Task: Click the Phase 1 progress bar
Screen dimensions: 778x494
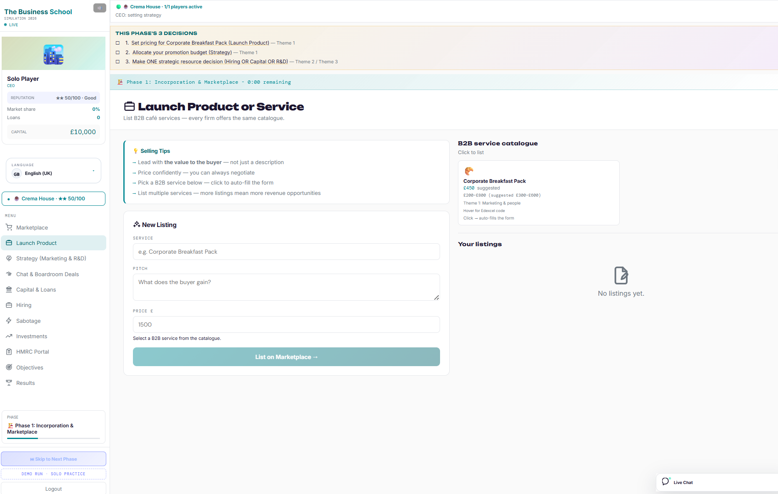Action: pos(53,438)
